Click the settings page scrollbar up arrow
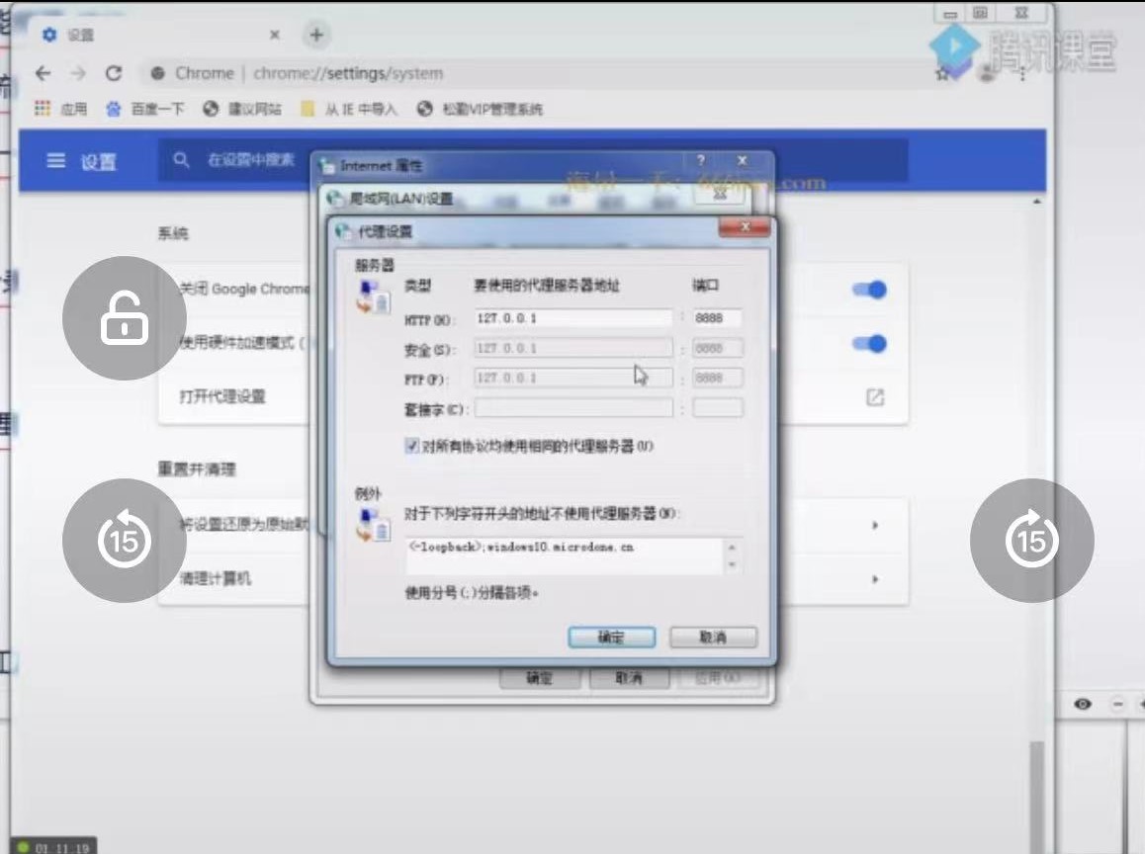The width and height of the screenshot is (1145, 854). (1037, 202)
